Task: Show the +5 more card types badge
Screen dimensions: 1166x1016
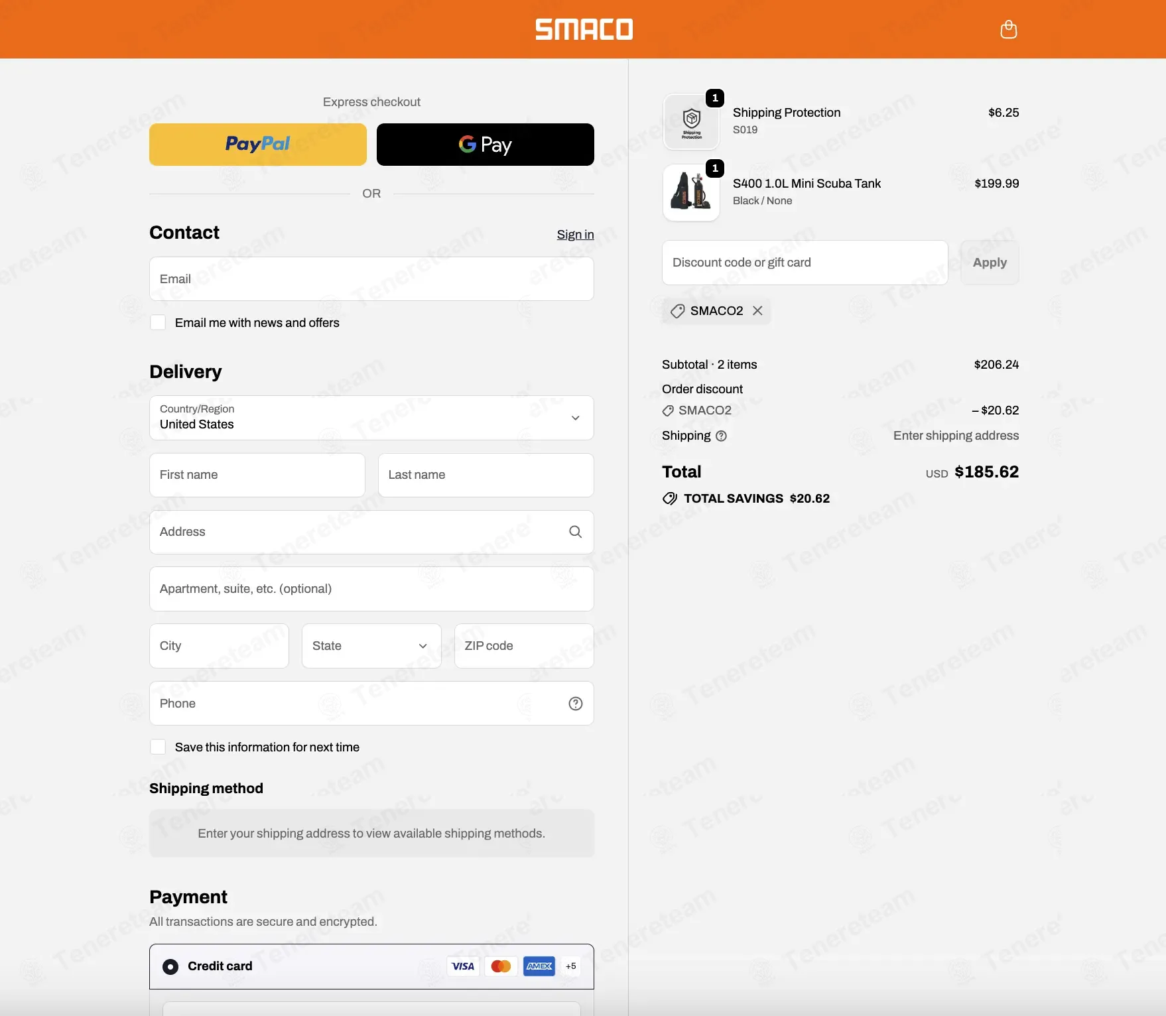Action: 570,966
